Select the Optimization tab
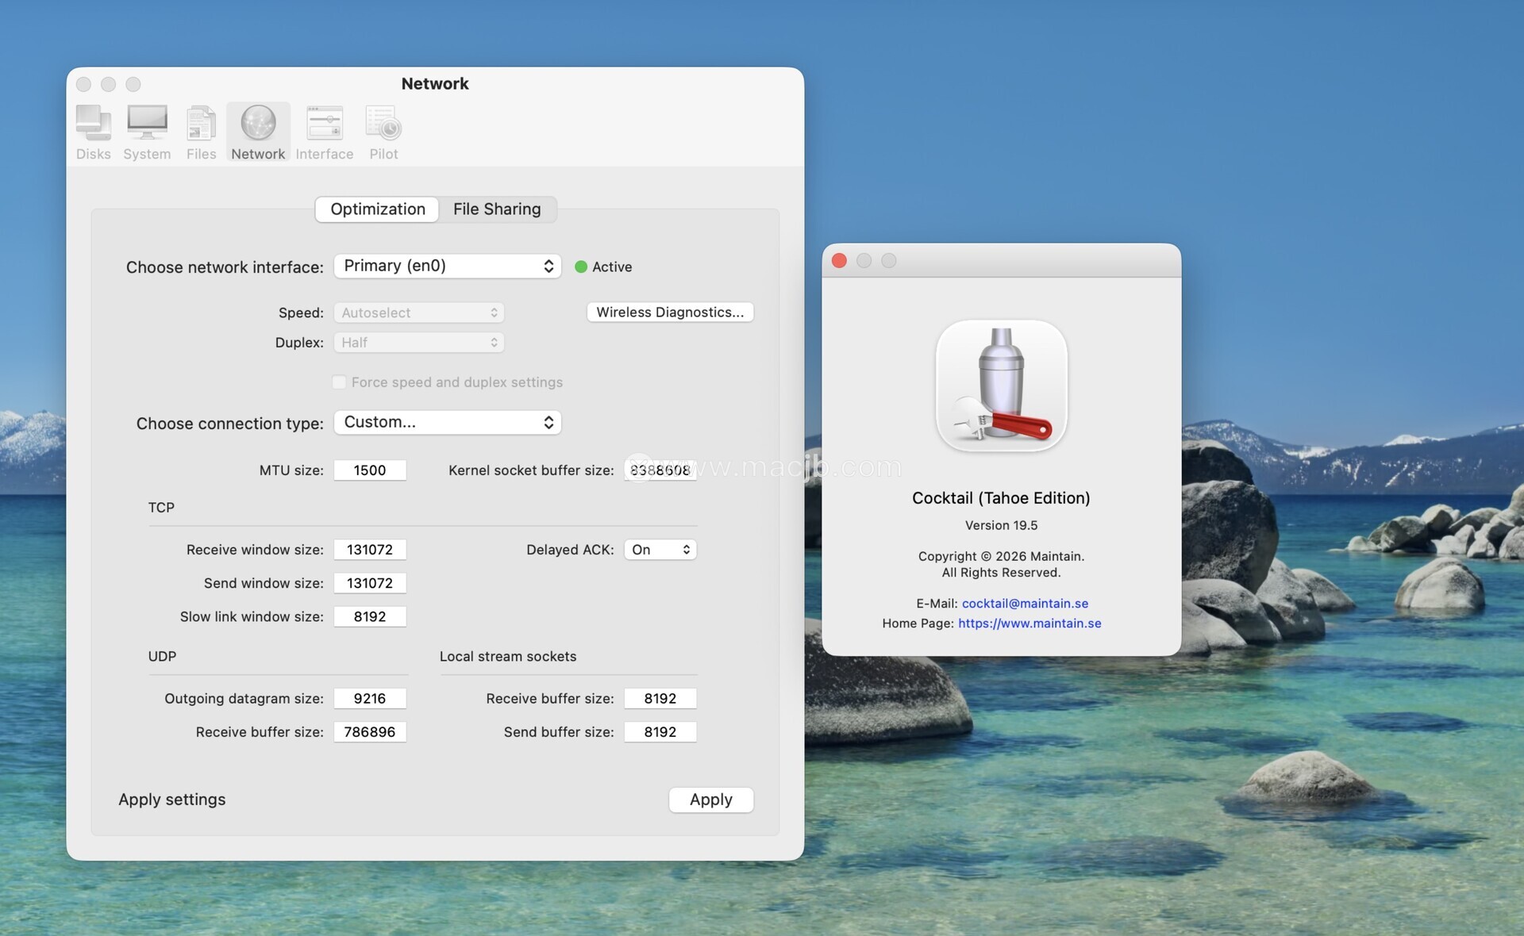 [x=378, y=209]
